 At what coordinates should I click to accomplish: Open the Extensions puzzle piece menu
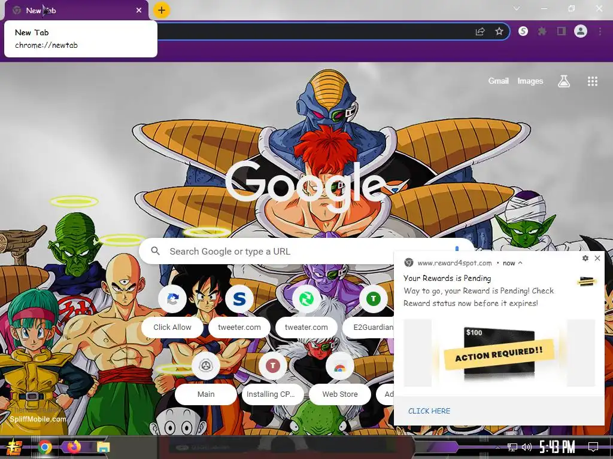coord(542,31)
